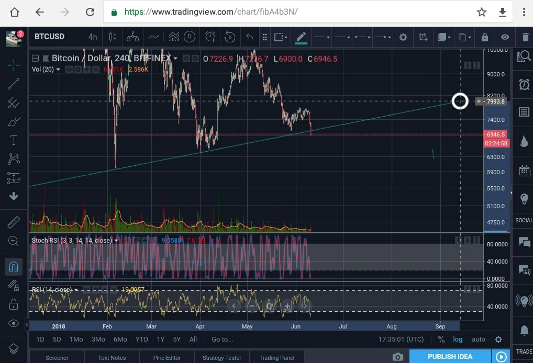Select the down arrow icon tool

pos(14,196)
